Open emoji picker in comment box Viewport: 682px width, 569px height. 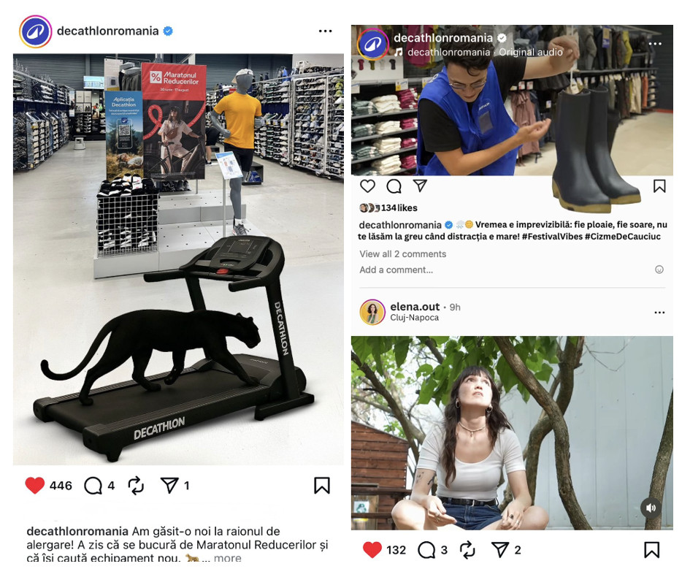click(x=659, y=270)
